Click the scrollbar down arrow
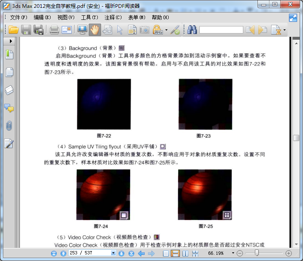Screen dimensions: 303x261 pos(296,244)
